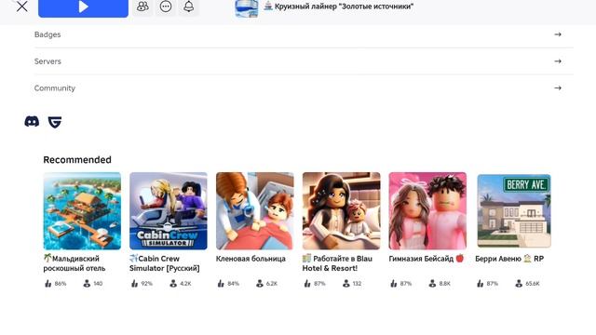Screen dimensions: 596x335
Task: Click players icon under Cabin Crew Simulator
Action: tap(173, 283)
